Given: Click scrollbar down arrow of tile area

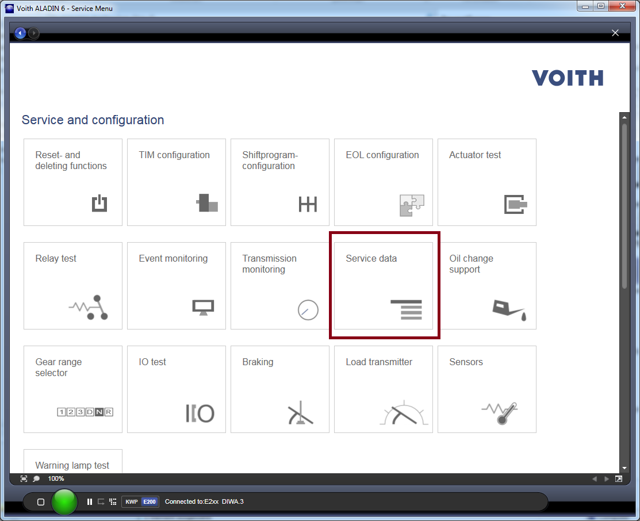Looking at the screenshot, I should (x=624, y=468).
